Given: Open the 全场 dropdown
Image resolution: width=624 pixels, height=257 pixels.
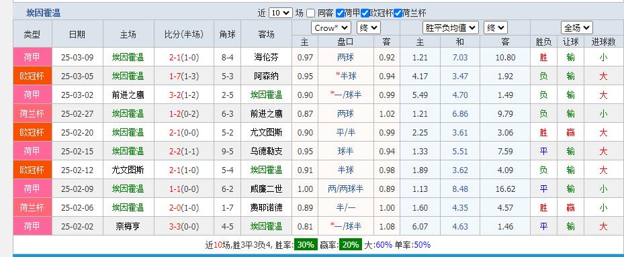Looking at the screenshot, I should 577,28.
